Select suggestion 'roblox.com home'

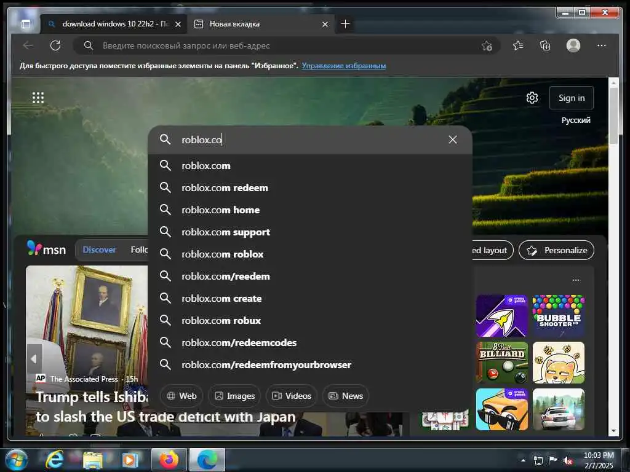tap(310, 210)
